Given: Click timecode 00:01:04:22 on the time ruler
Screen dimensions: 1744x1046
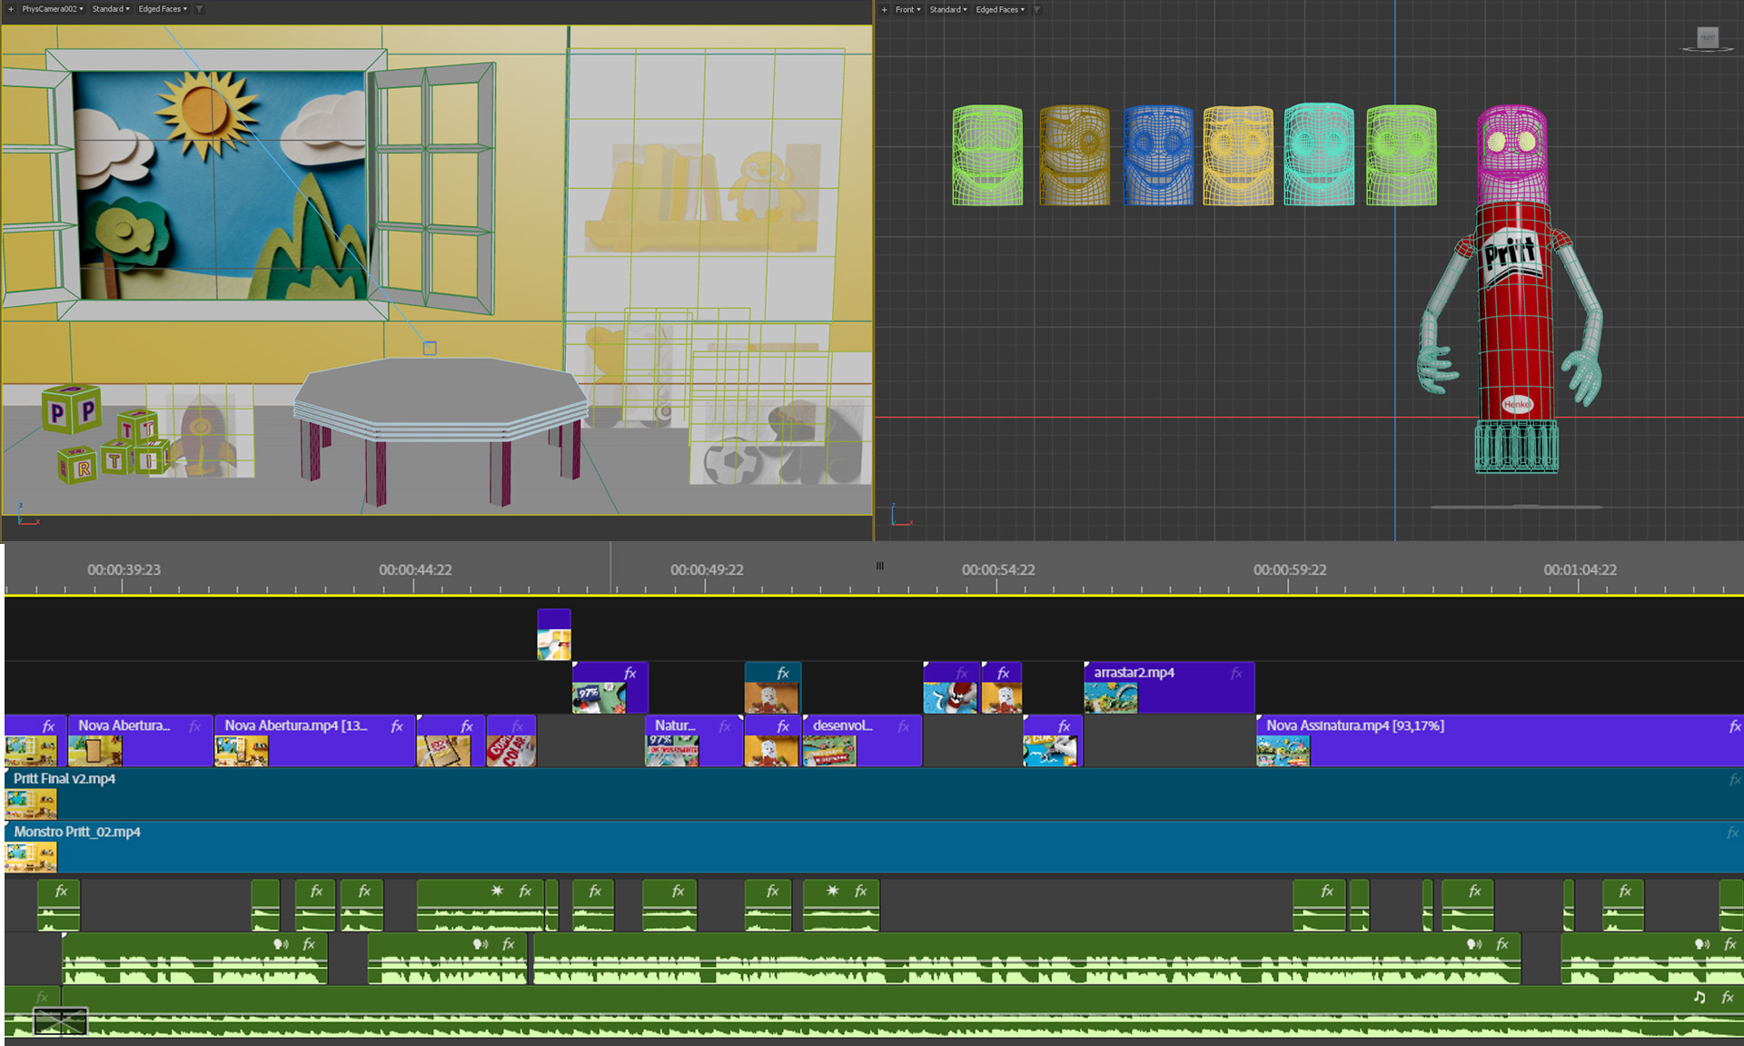Looking at the screenshot, I should [x=1580, y=569].
